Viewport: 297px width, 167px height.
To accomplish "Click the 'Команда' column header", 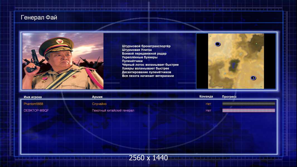I will (206, 97).
